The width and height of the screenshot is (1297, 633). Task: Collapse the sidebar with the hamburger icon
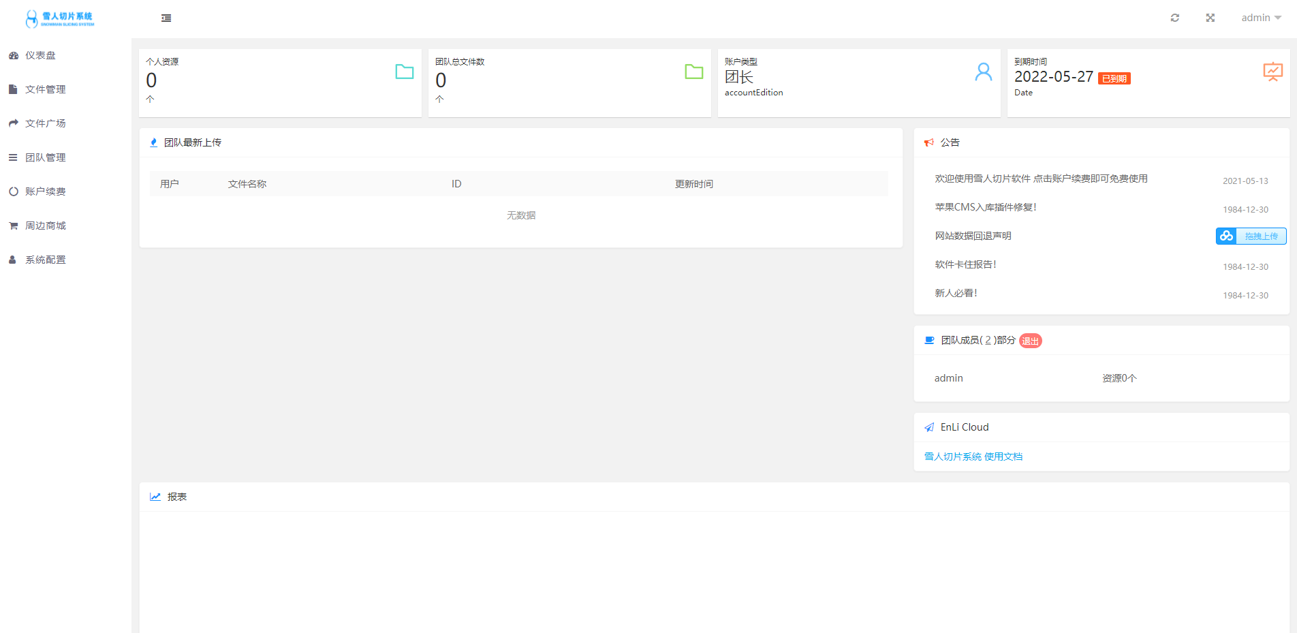166,18
